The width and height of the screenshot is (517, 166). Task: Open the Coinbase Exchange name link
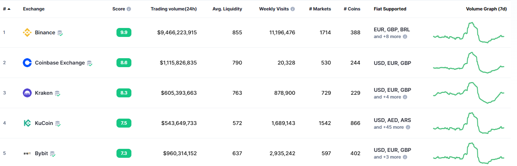pyautogui.click(x=60, y=63)
